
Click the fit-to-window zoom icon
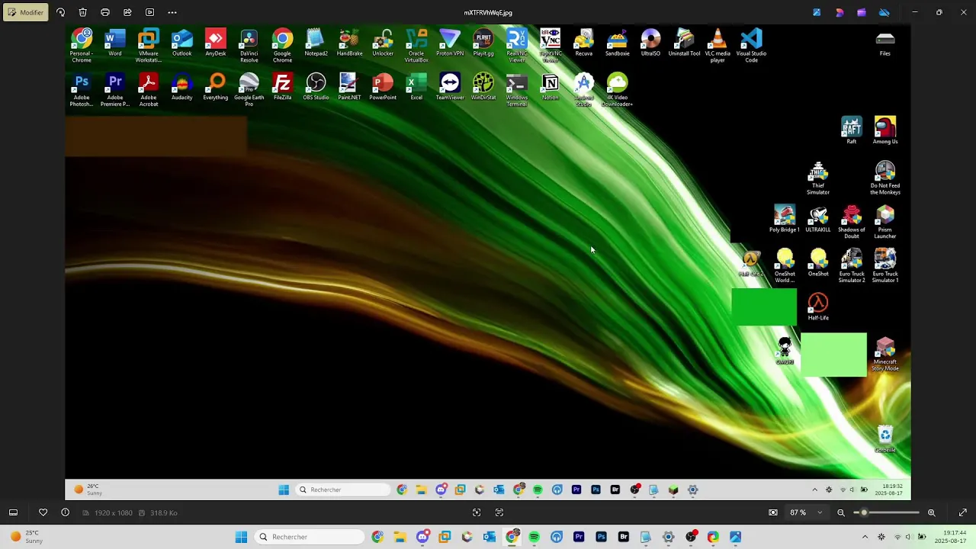click(x=773, y=512)
